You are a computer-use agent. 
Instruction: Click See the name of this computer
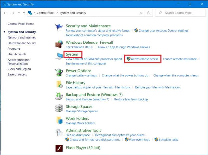86,63
